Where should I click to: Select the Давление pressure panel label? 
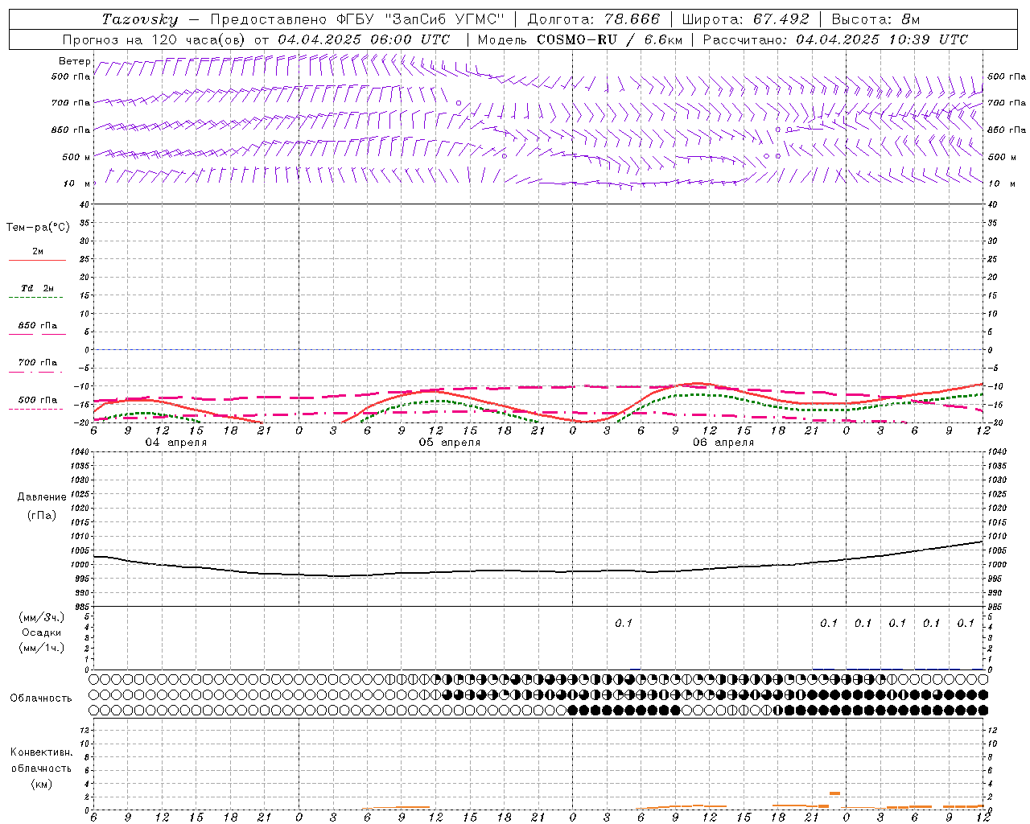tap(41, 497)
